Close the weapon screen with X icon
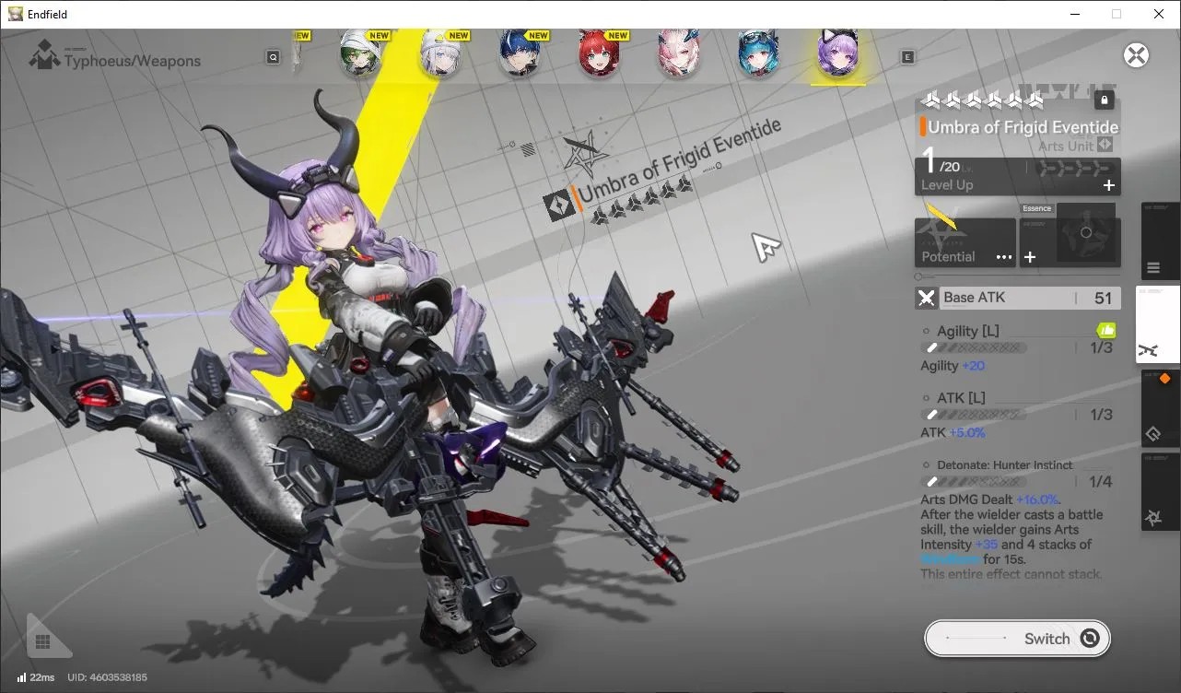The width and height of the screenshot is (1181, 693). pos(1137,55)
